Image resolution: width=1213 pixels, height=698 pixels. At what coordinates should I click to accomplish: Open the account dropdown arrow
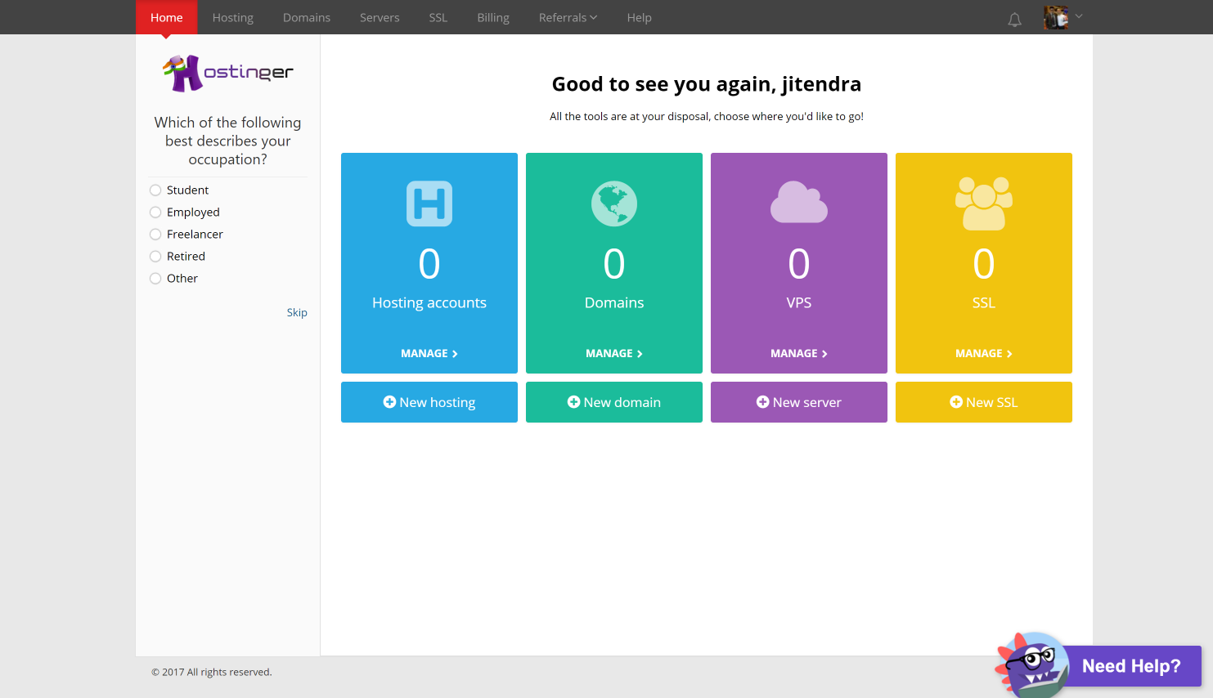(1079, 16)
